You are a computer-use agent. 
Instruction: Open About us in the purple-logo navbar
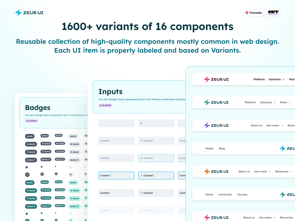(257, 125)
